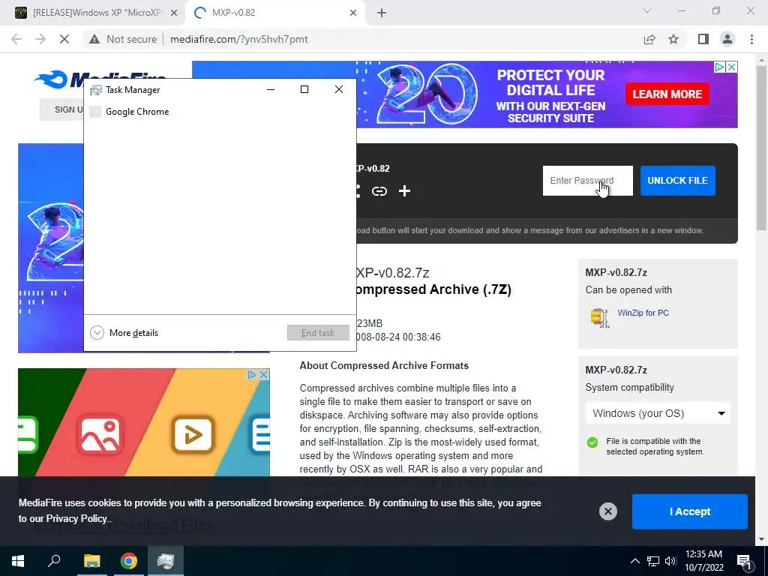Select Google Chrome in Task Manager
Viewport: 768px width, 576px height.
(x=220, y=112)
